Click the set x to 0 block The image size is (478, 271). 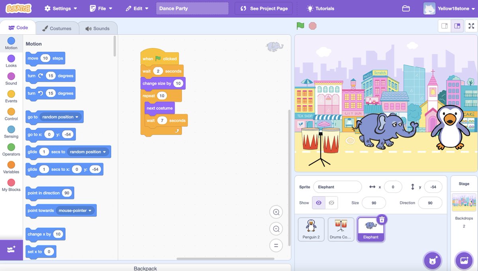click(x=41, y=252)
